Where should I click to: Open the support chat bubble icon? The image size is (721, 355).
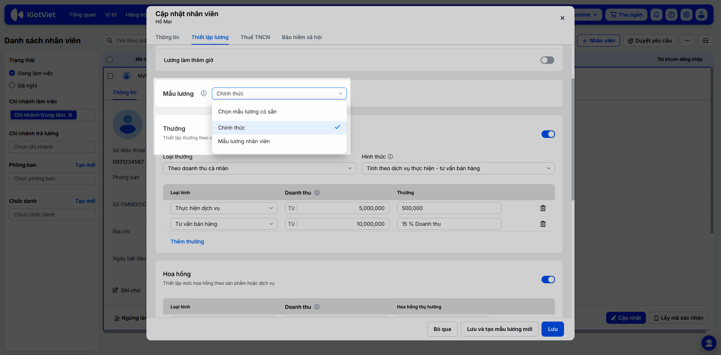(x=709, y=343)
